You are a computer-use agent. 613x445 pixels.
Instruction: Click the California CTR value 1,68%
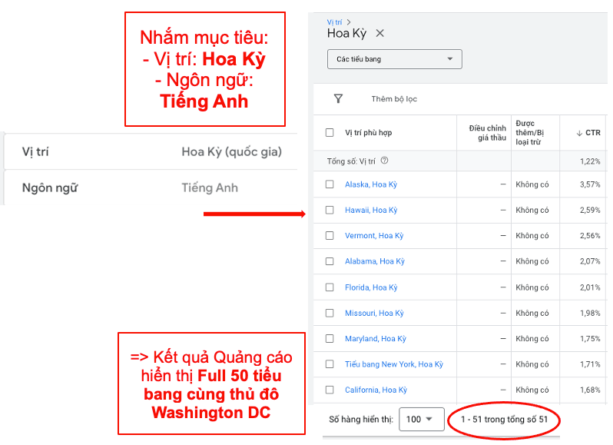(x=590, y=390)
